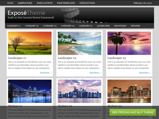Click Read More under Landscapes #1
This screenshot has width=159, height=119.
point(46,73)
